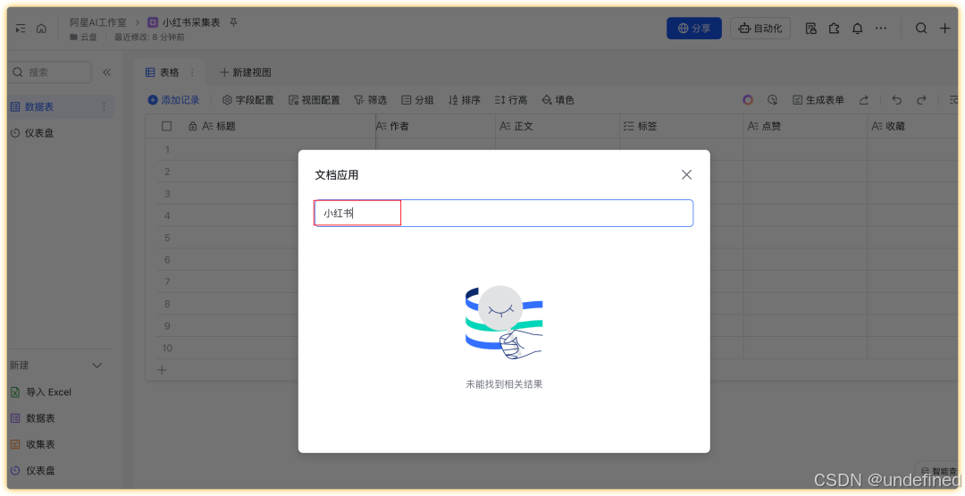The width and height of the screenshot is (965, 496).
Task: Select the 收藏 column header
Action: pyautogui.click(x=912, y=126)
